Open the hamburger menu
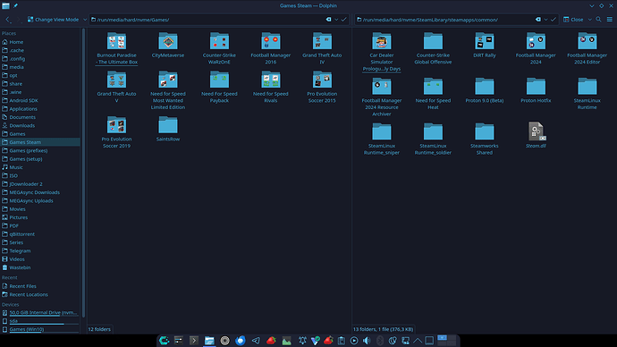617x347 pixels. click(x=610, y=20)
